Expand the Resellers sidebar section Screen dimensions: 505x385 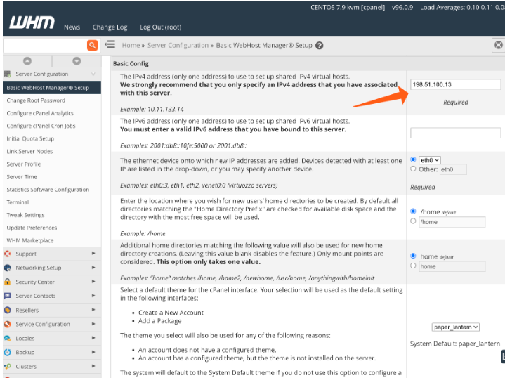tap(93, 310)
